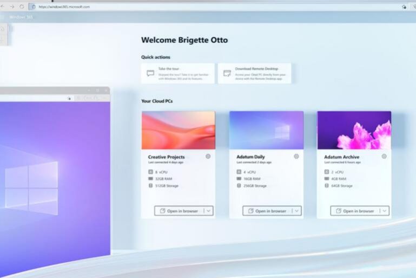The width and height of the screenshot is (416, 278).
Task: Open Adatum Daily in browser
Action: pos(267,211)
